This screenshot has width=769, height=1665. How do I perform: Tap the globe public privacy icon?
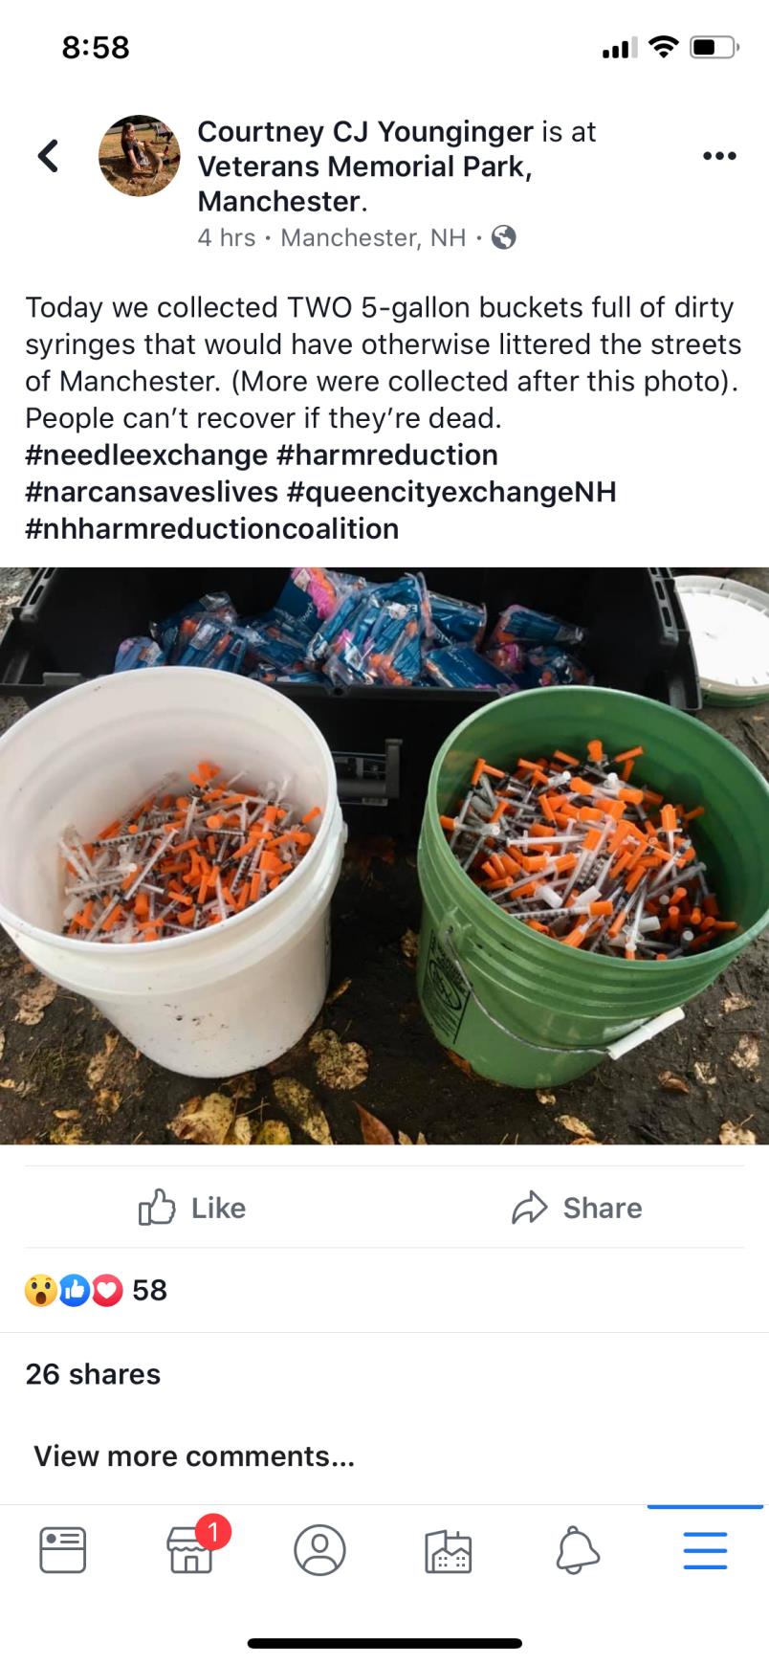504,237
